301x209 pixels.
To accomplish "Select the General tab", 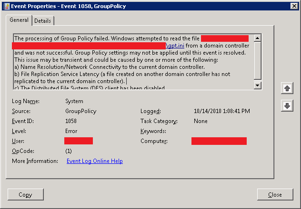I will [x=19, y=20].
